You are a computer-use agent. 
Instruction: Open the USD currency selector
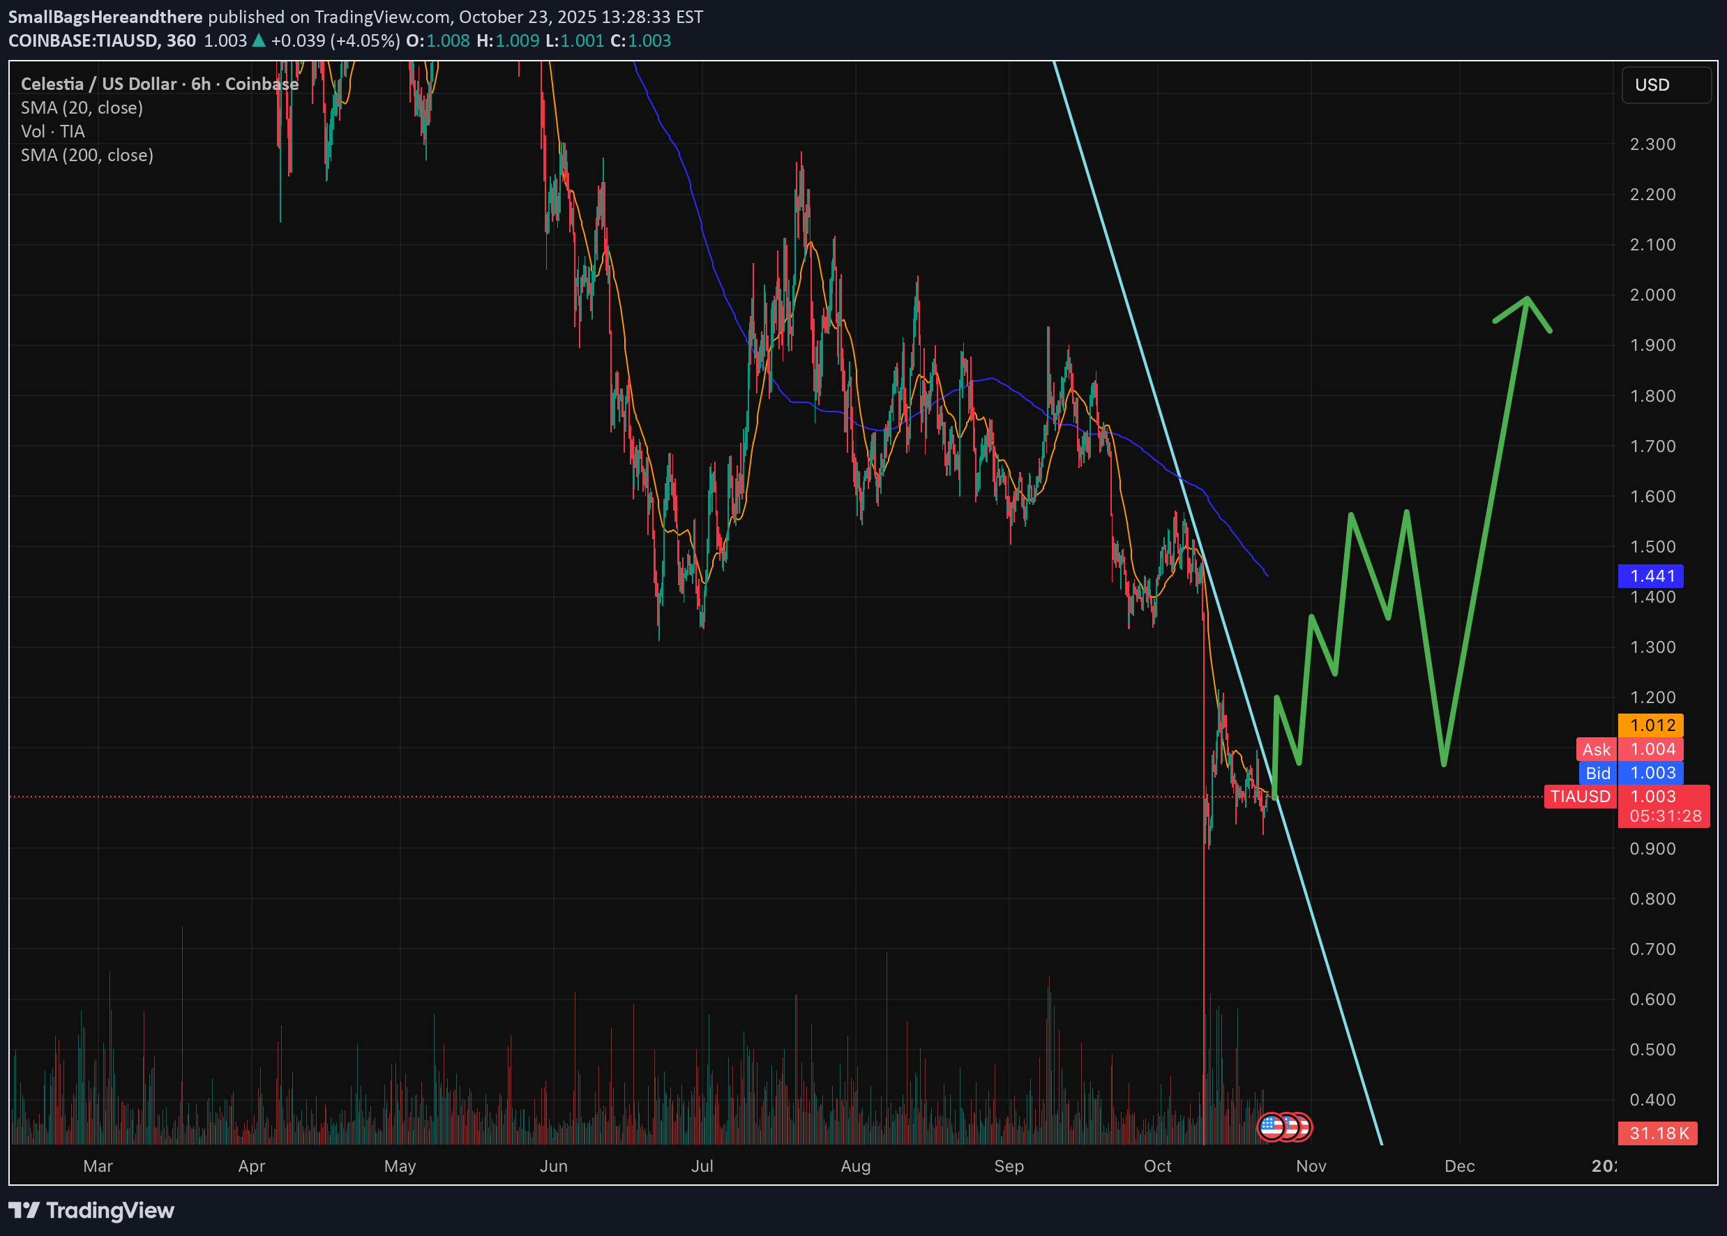point(1666,84)
